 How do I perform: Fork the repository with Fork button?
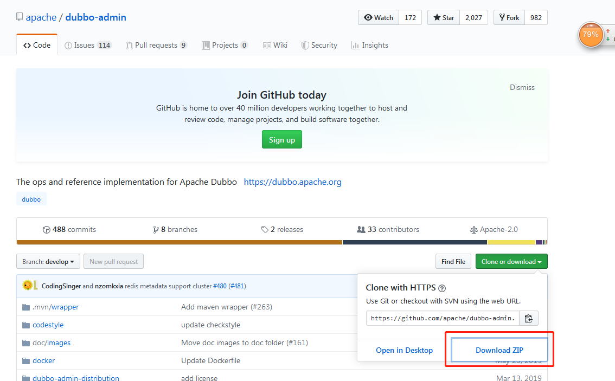point(509,18)
